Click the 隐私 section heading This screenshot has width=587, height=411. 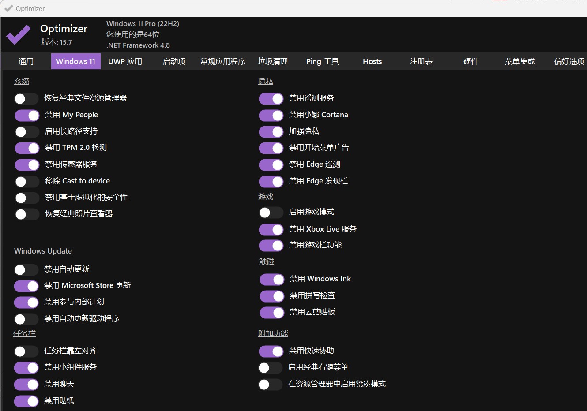(x=266, y=81)
